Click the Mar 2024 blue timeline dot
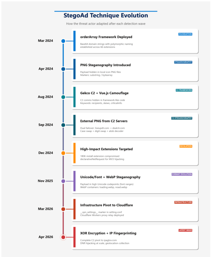The width and height of the screenshot is (212, 257). [63, 41]
